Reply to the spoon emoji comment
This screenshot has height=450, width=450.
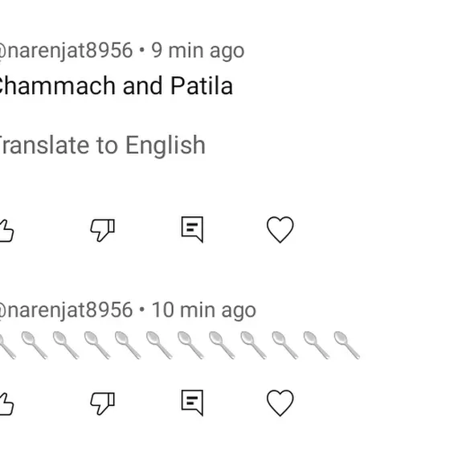[192, 403]
